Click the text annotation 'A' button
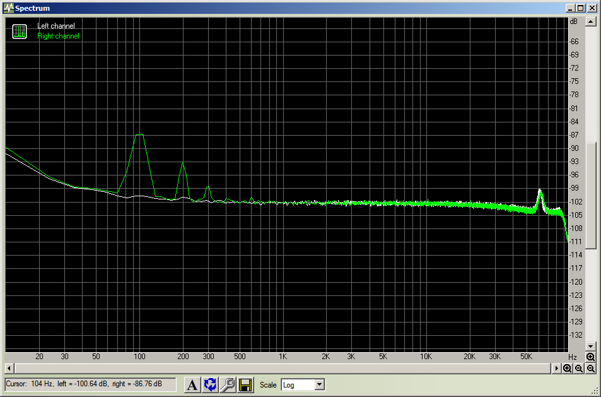The width and height of the screenshot is (601, 397). [x=192, y=385]
